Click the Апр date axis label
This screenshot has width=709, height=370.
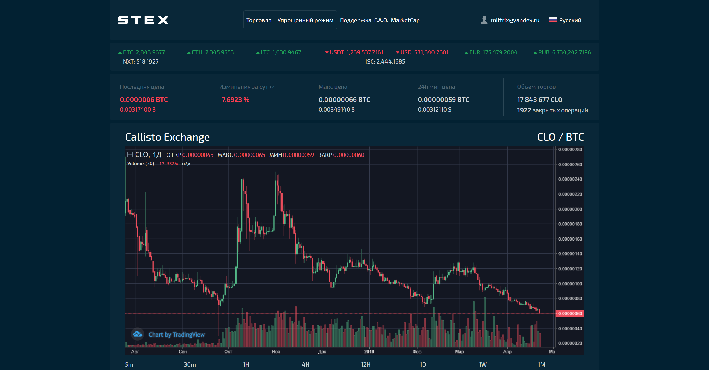(x=507, y=352)
